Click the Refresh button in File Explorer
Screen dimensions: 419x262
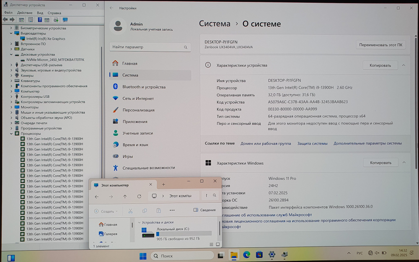[x=139, y=196]
